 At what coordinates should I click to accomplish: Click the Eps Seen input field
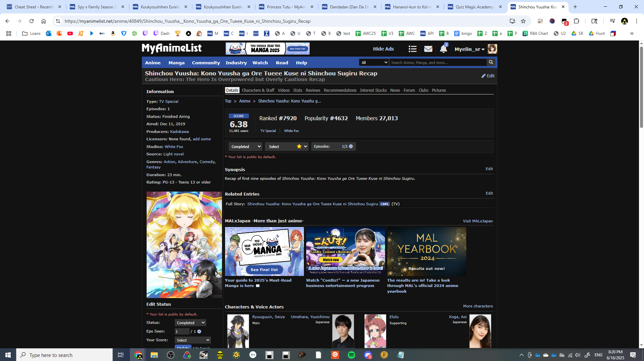182,332
